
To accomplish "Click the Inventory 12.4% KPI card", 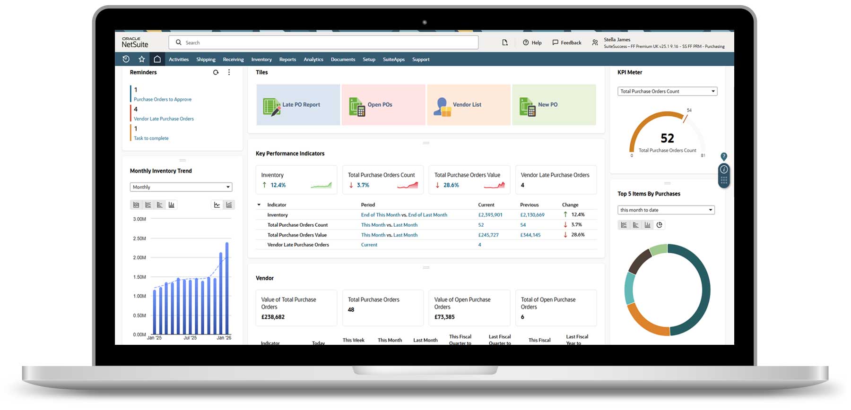I will click(296, 179).
